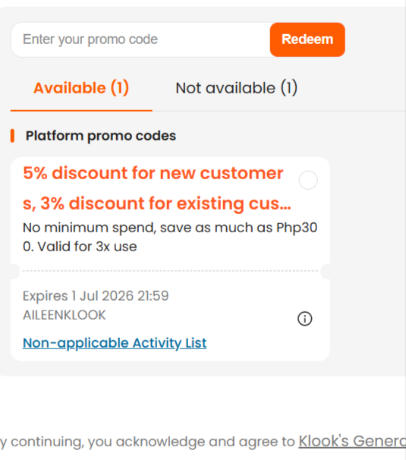The image size is (406, 460).
Task: Click the 'Platform promo codes' heading
Action: point(101,136)
